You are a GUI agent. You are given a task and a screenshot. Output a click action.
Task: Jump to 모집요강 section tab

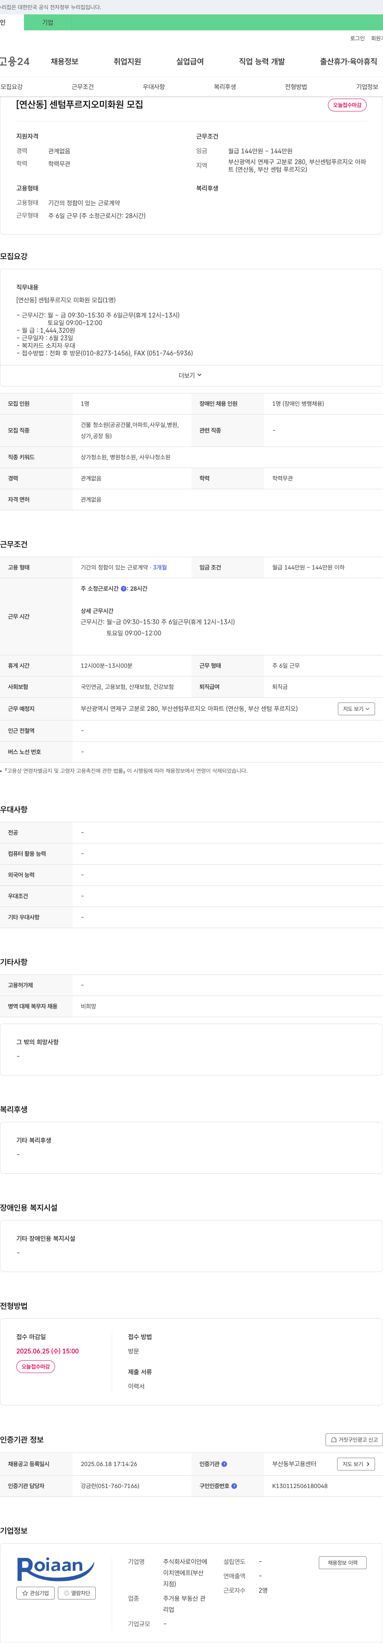[12, 87]
